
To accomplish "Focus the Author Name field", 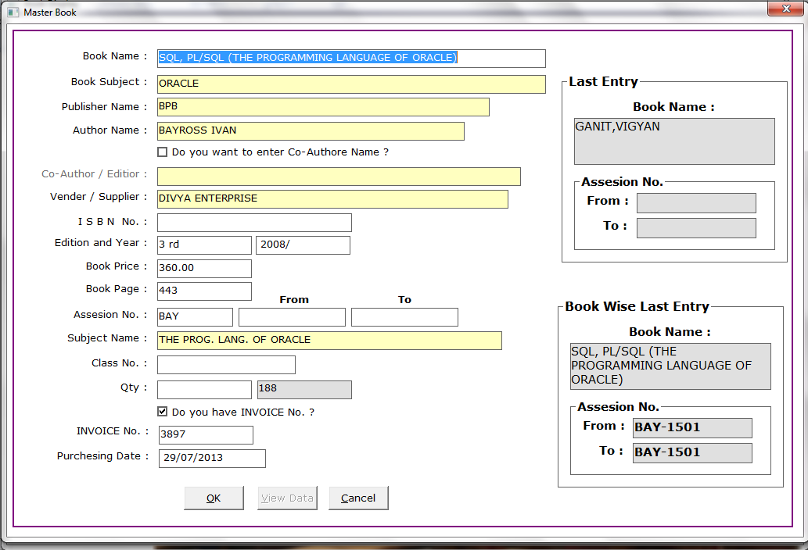I will coord(310,131).
